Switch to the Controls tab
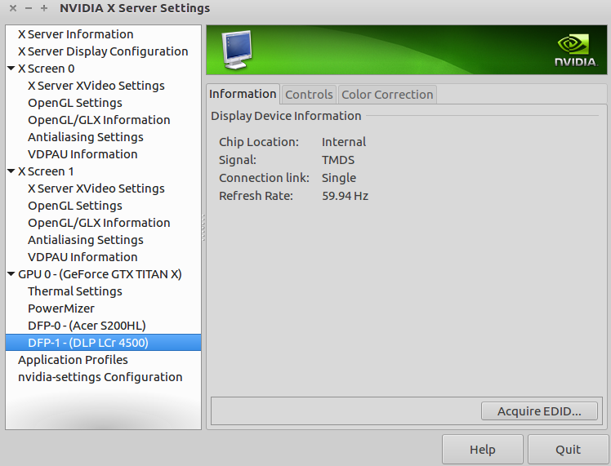 point(309,95)
